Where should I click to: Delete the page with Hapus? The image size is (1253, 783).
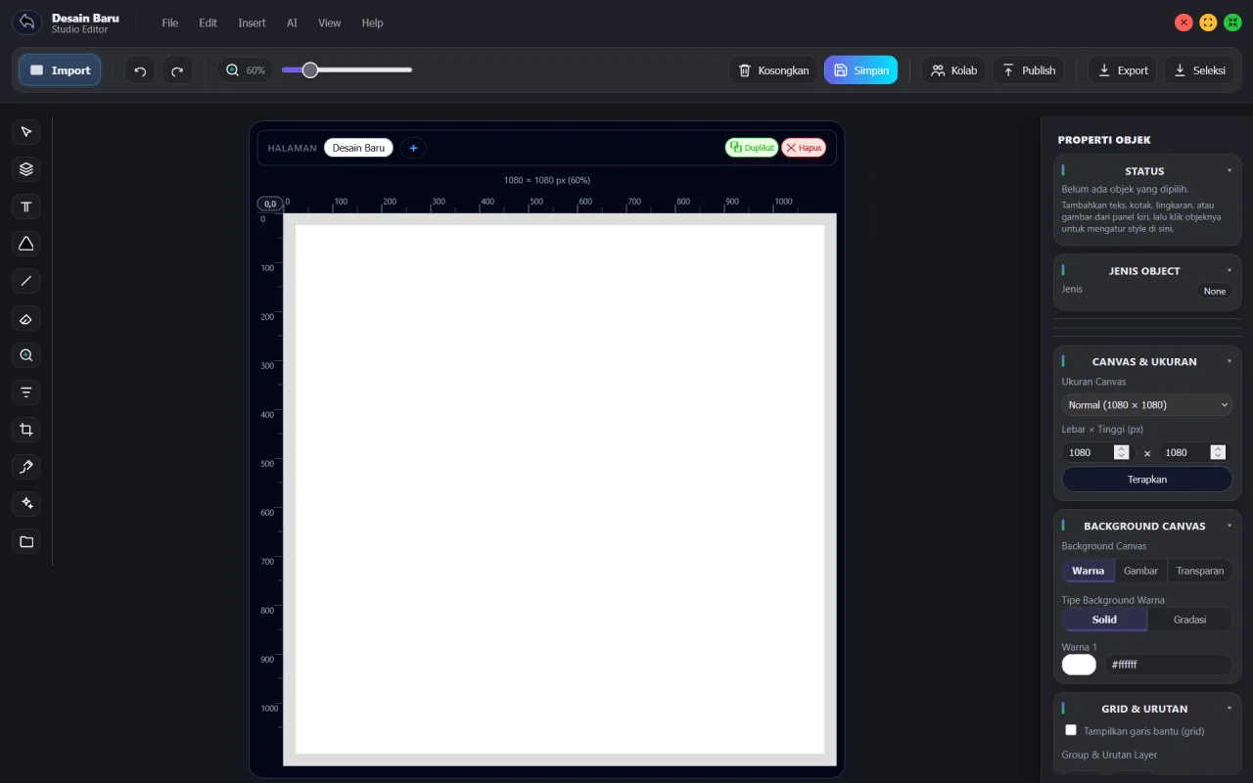804,148
